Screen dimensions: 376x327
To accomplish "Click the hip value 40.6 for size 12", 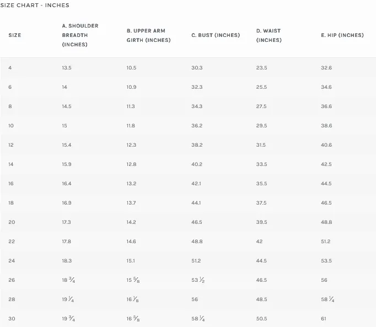I will (326, 145).
